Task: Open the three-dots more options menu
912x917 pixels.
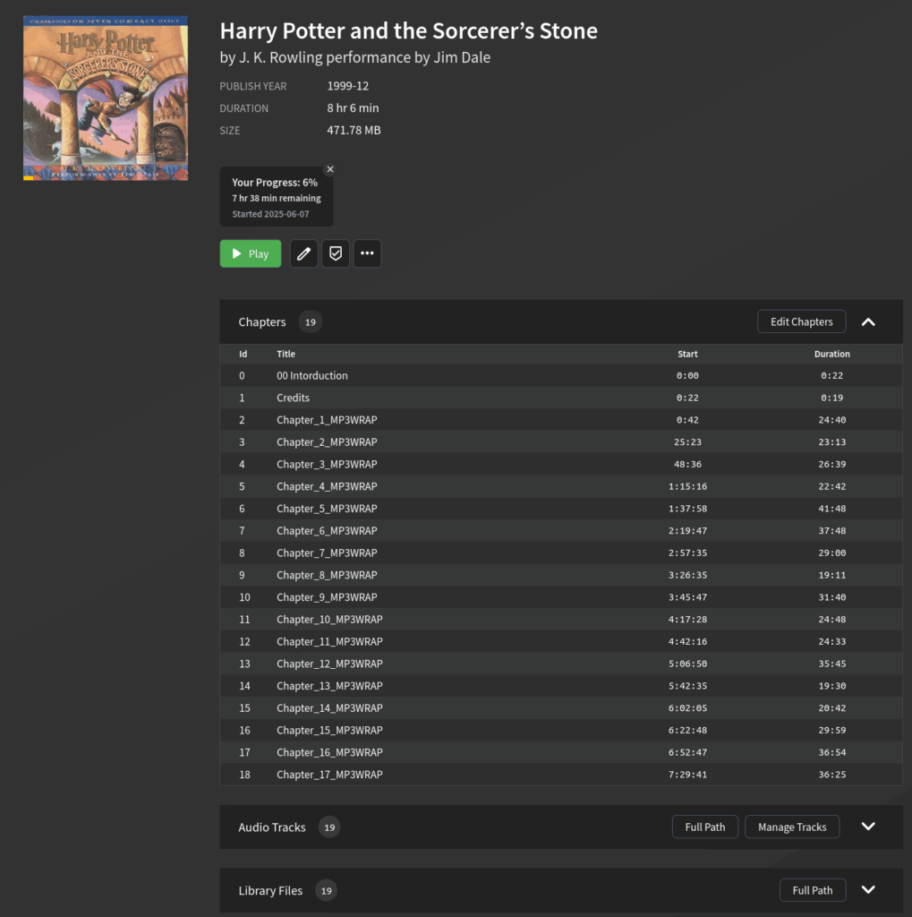Action: pyautogui.click(x=367, y=253)
